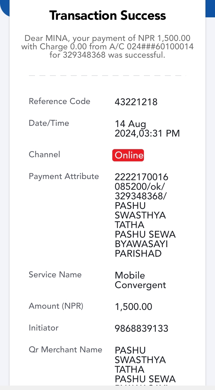The height and width of the screenshot is (390, 215).
Task: Select the Mobile Convergent service name
Action: tap(140, 280)
